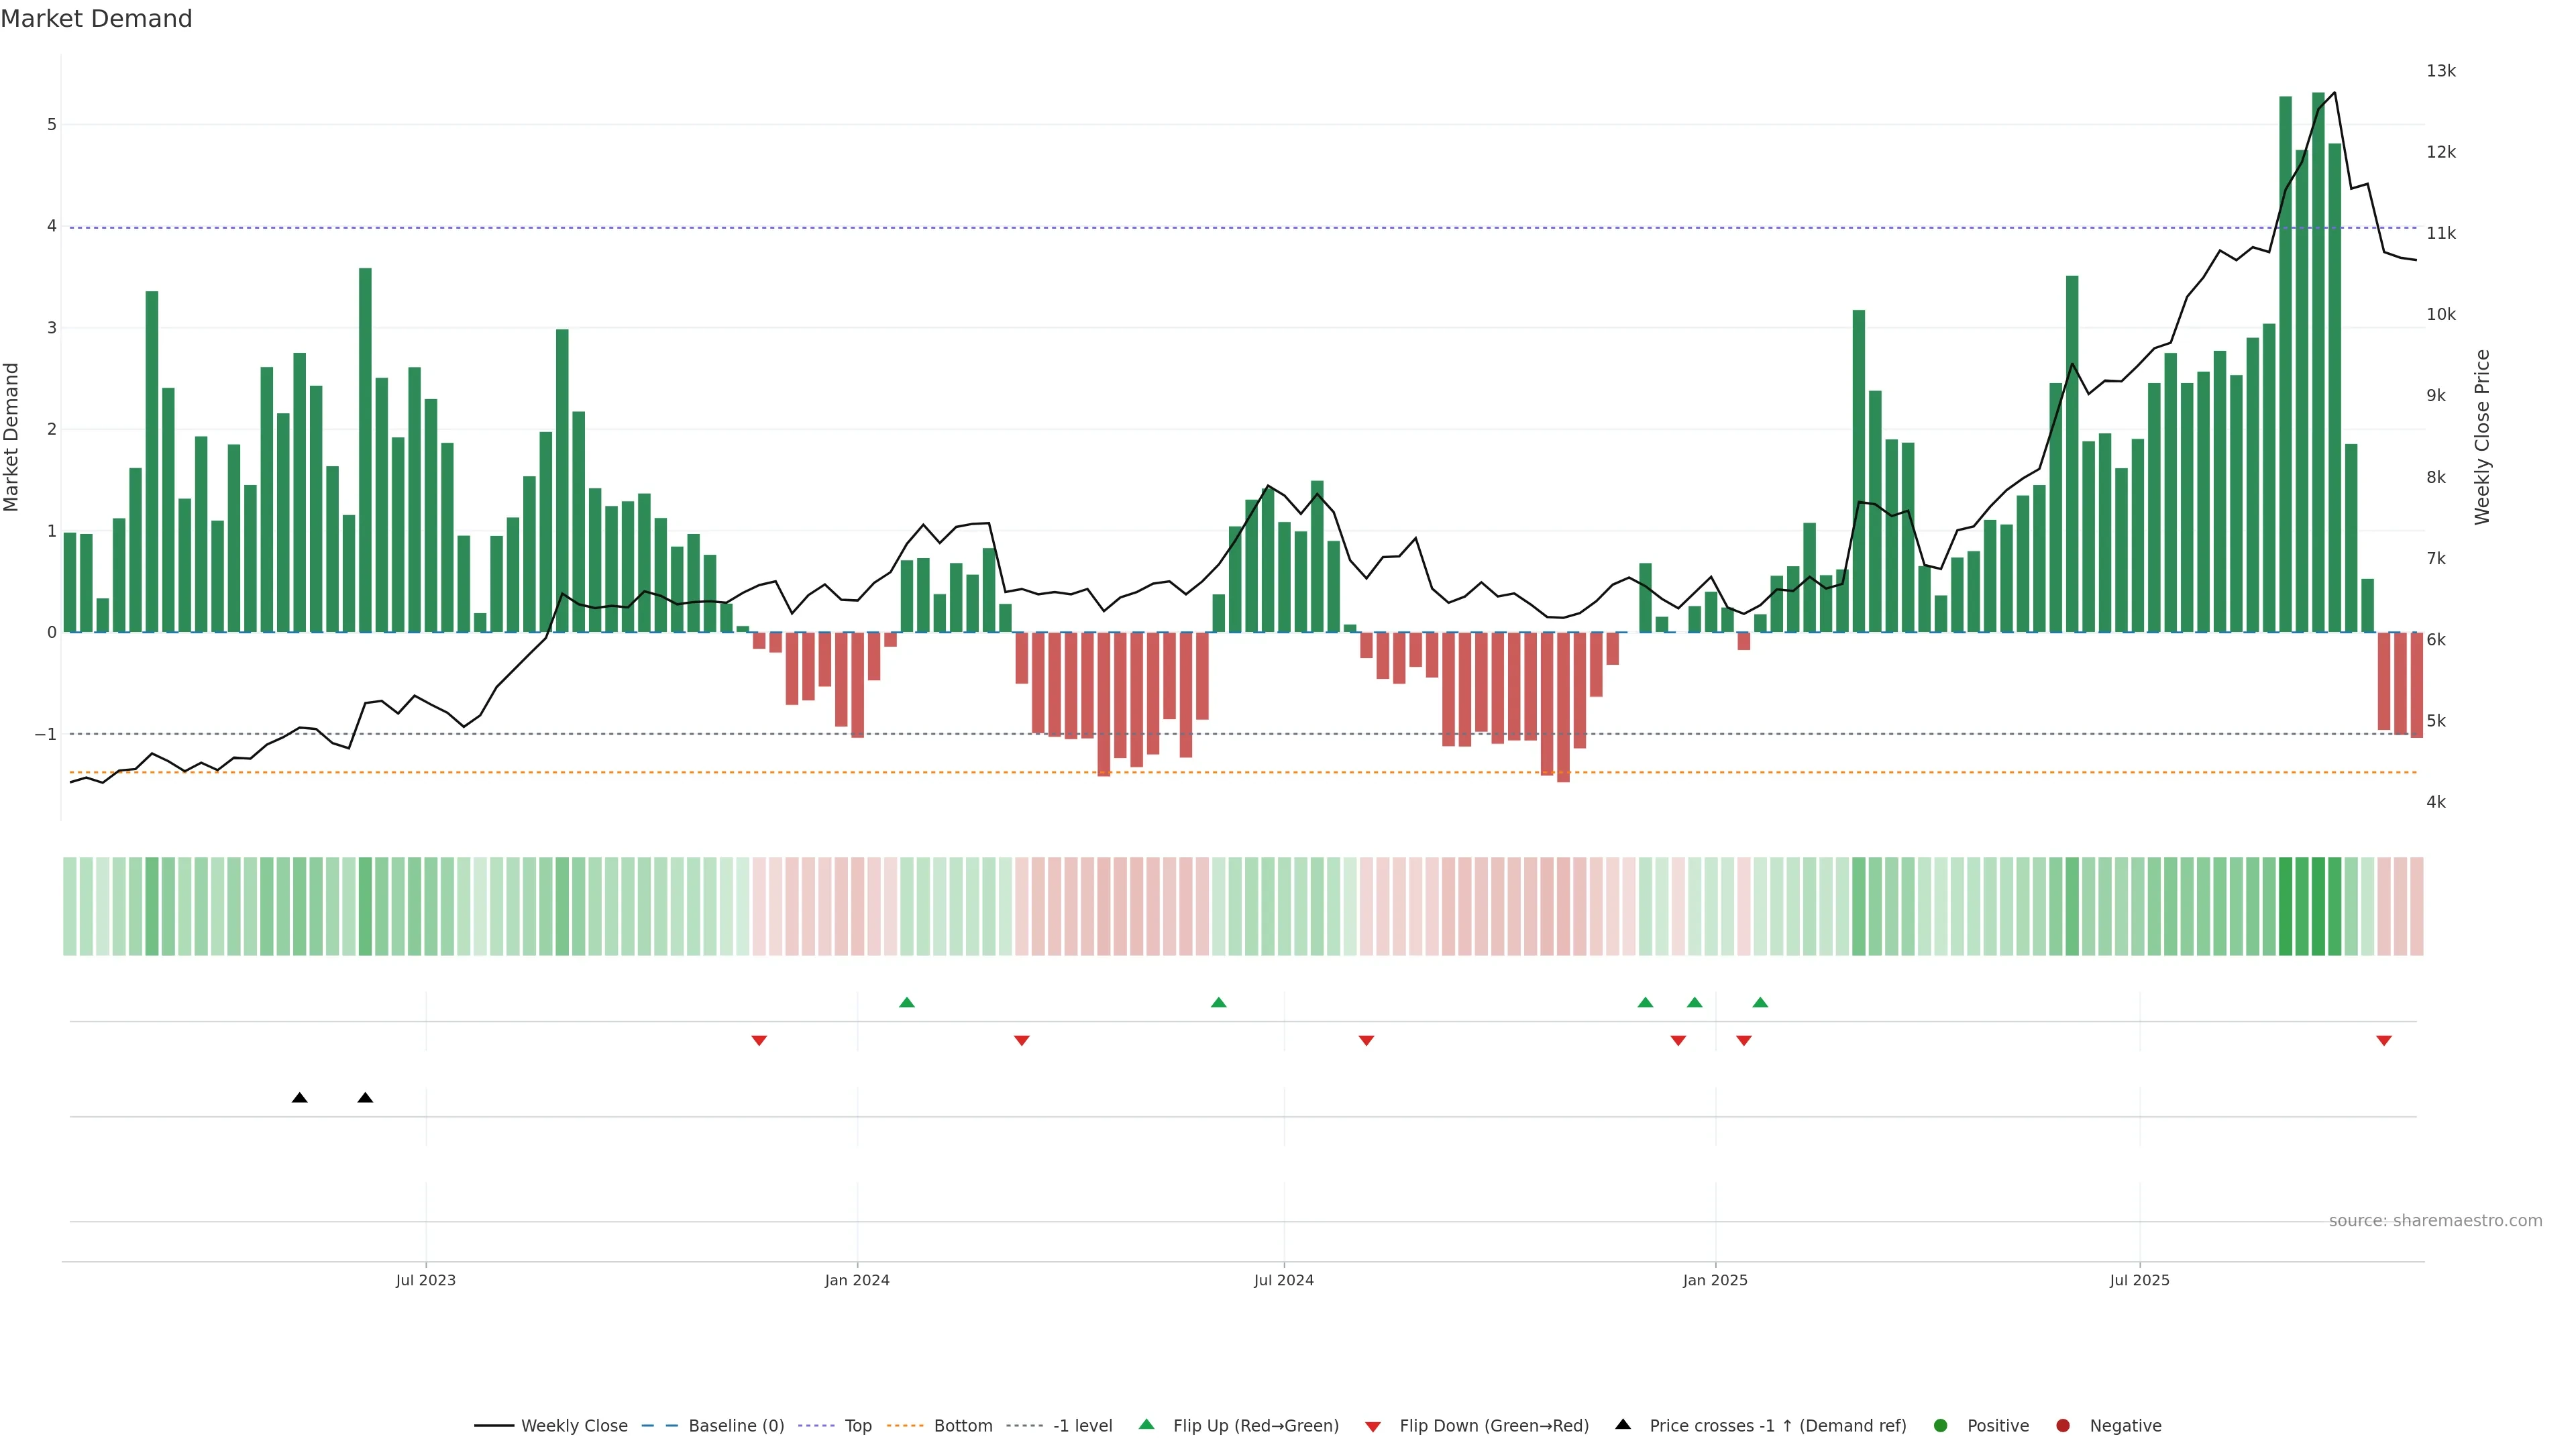Viewport: 2576px width, 1449px height.
Task: Hide the Top threshold legend item
Action: 857,1426
